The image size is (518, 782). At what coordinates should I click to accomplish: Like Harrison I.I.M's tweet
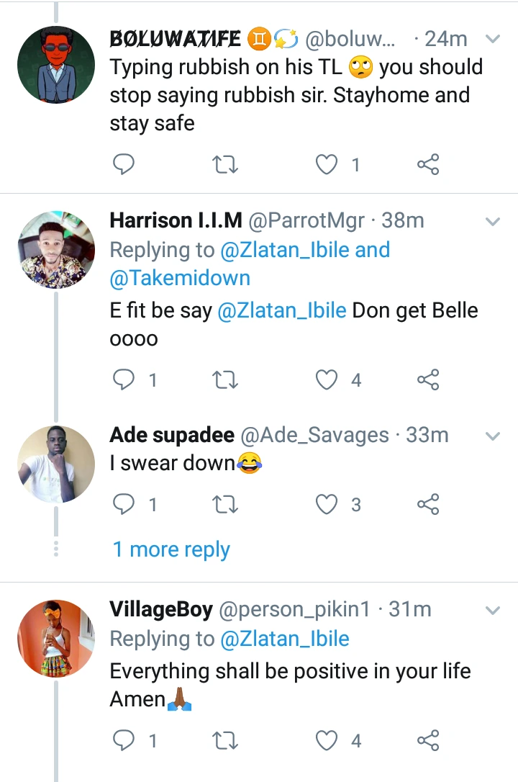pos(327,379)
